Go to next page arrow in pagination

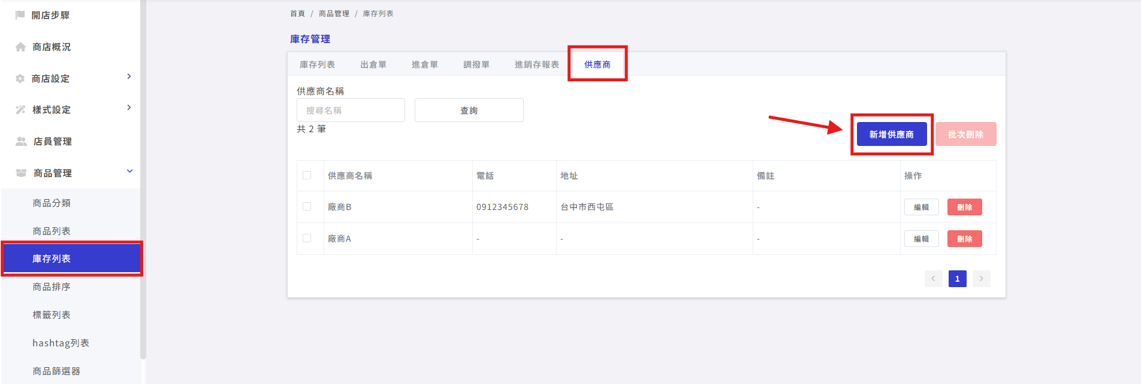[981, 279]
